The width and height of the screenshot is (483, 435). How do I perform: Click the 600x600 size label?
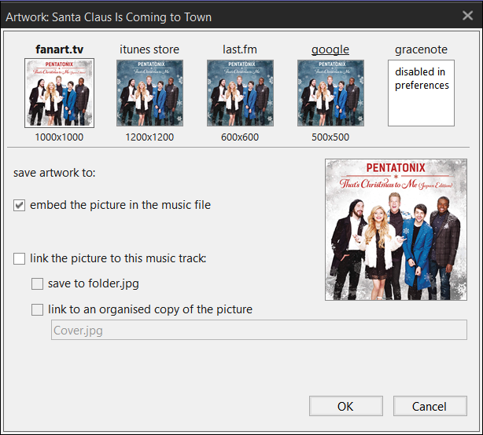240,137
